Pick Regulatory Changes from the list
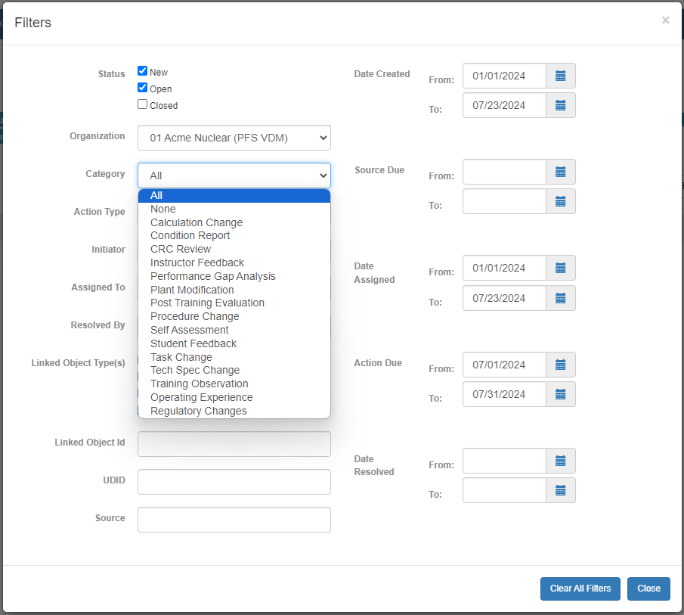684x615 pixels. 198,411
